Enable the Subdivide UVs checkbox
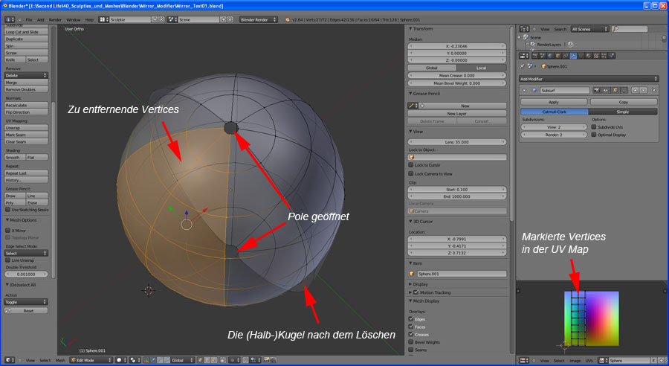 pos(594,127)
